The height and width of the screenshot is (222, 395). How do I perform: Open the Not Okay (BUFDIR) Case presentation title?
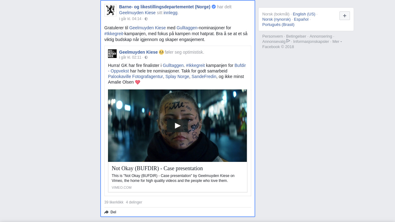pyautogui.click(x=157, y=168)
